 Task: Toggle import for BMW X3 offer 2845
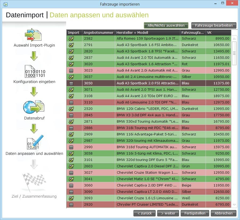click(71, 115)
